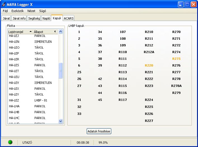Click the Adatok frissítése button
This screenshot has height=147, width=198.
(99, 131)
